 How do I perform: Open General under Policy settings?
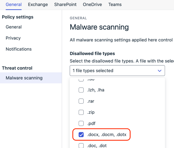pos(14,27)
